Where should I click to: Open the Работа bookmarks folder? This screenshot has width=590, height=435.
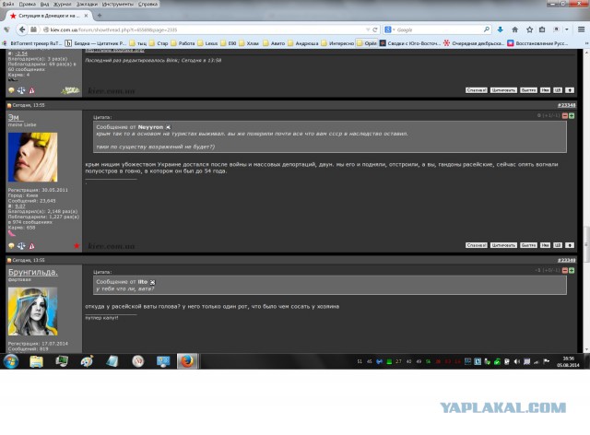pyautogui.click(x=183, y=43)
